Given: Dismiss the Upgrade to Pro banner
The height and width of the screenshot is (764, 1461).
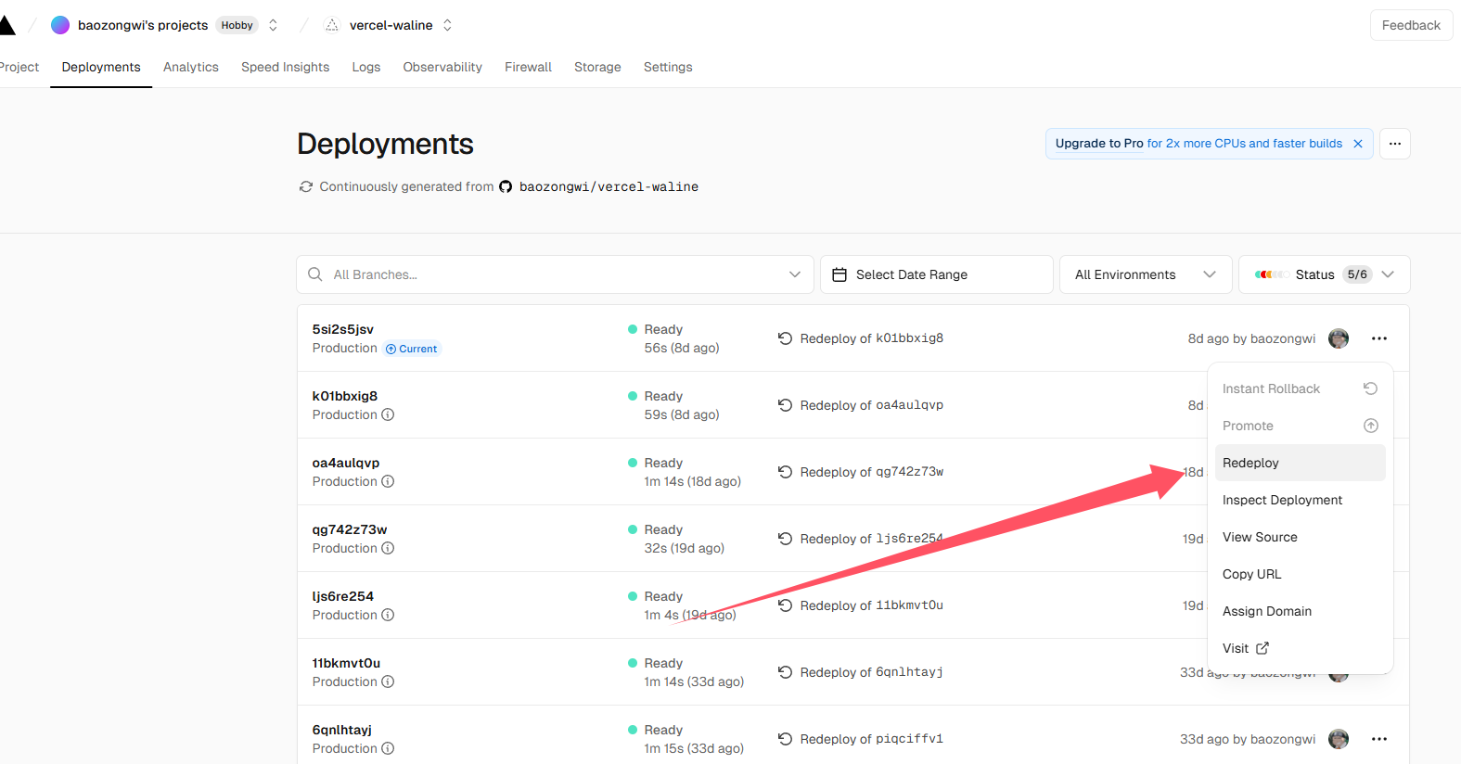Looking at the screenshot, I should (1358, 144).
